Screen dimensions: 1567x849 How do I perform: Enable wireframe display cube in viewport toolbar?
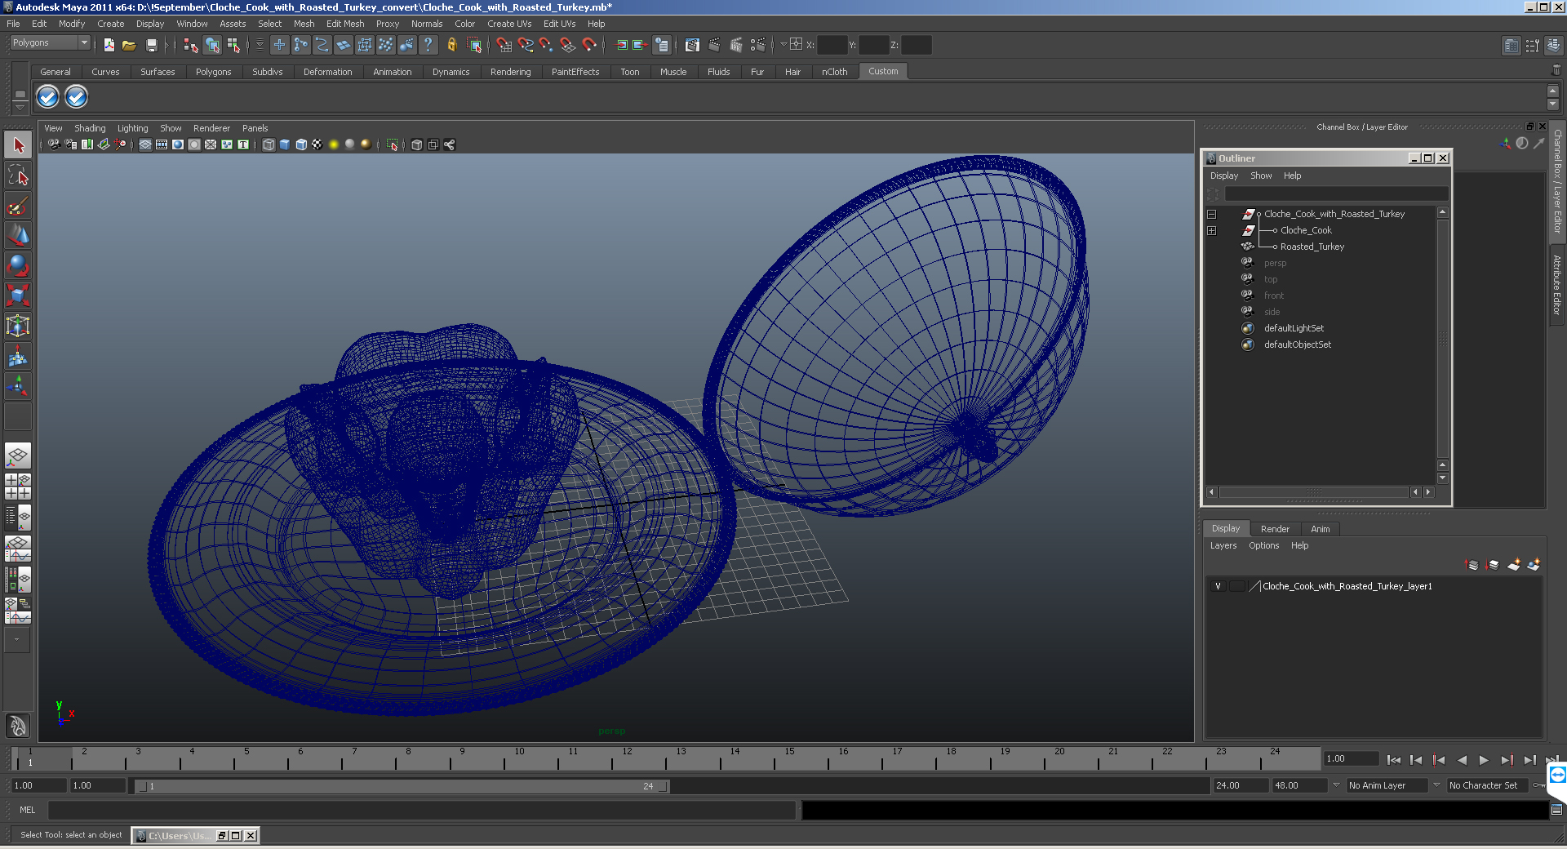click(x=269, y=144)
